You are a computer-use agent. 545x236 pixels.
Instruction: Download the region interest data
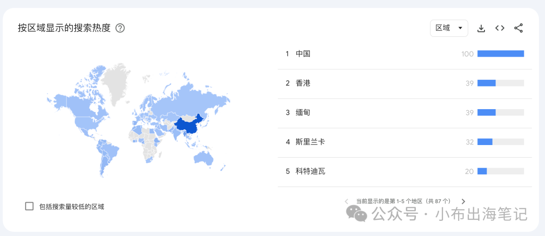tap(481, 28)
